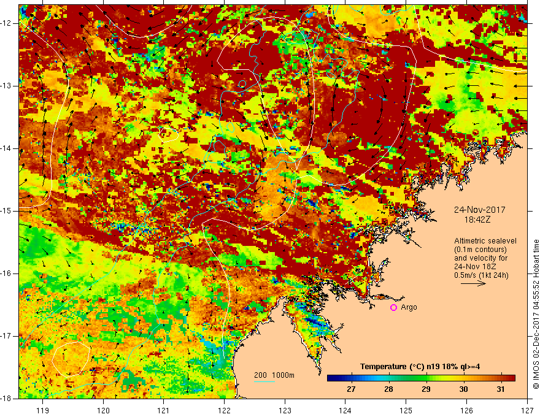
Task: Click the longitude label '126'
Action: (x=466, y=410)
